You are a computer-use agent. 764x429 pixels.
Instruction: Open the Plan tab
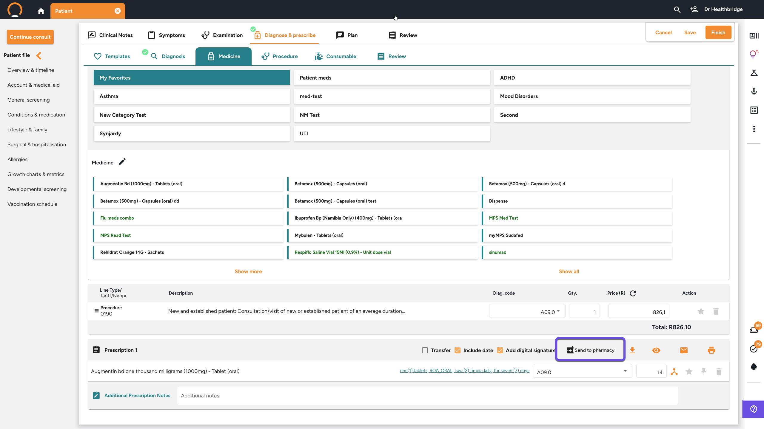(x=347, y=35)
